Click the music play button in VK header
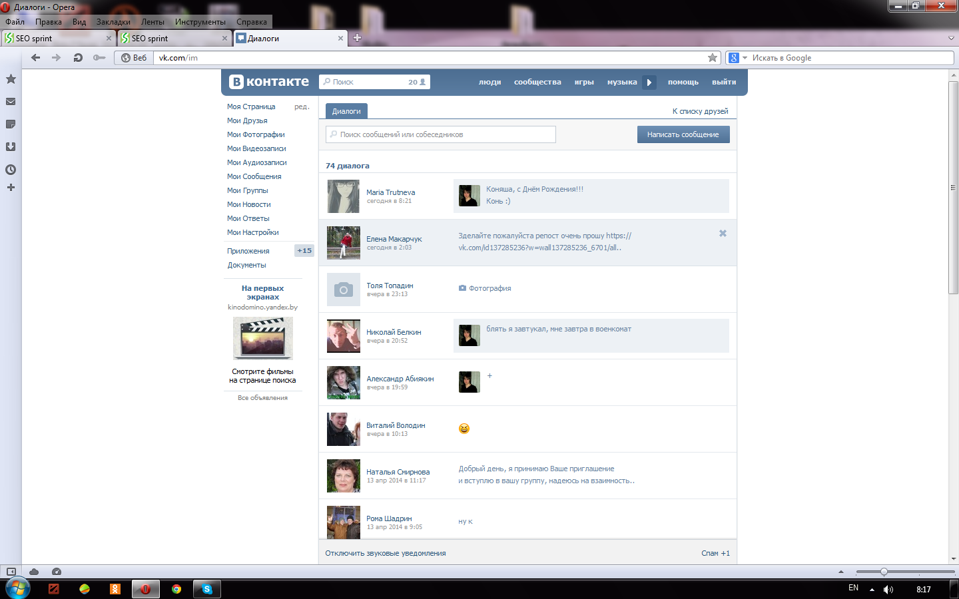The height and width of the screenshot is (599, 959). 649,83
